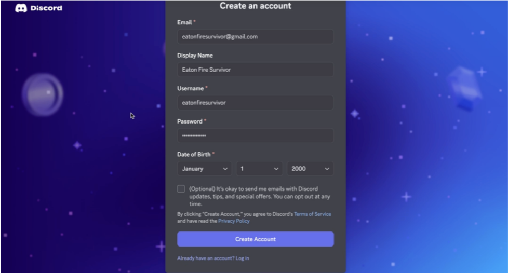Follow the Already have an account link
The height and width of the screenshot is (273, 508).
[213, 258]
